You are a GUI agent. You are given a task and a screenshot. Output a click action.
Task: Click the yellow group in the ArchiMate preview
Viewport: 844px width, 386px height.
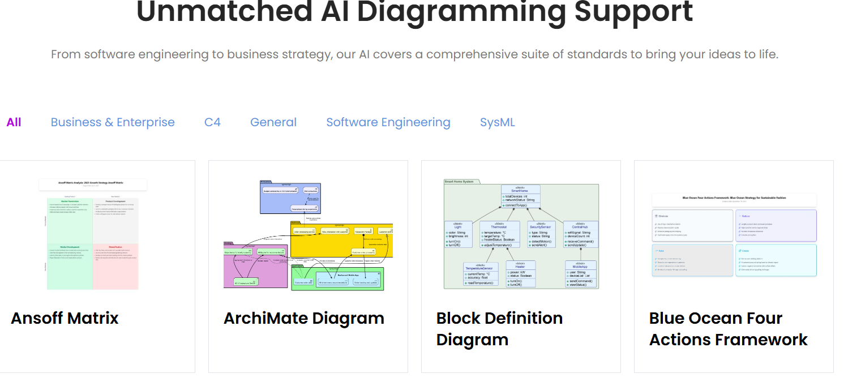tap(340, 243)
